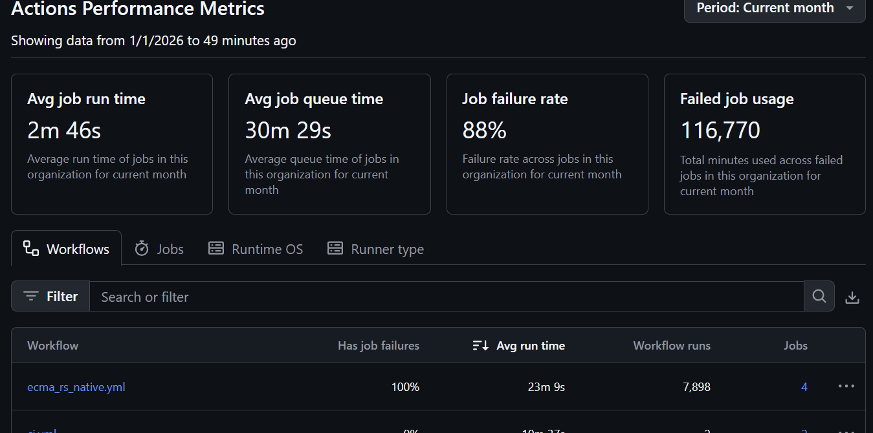
Task: Focus the Search or filter field
Action: click(x=447, y=297)
